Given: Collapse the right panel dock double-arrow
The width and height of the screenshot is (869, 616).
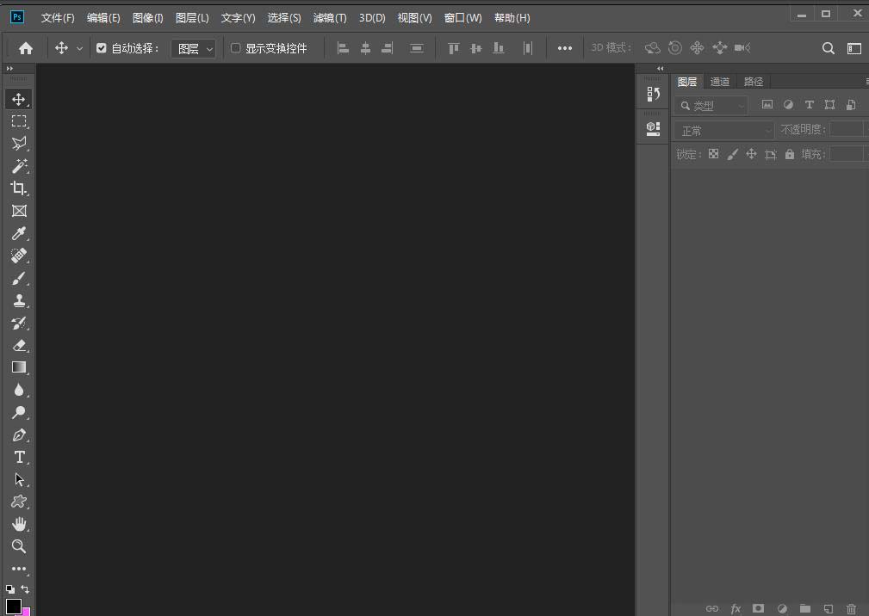Looking at the screenshot, I should pos(660,69).
